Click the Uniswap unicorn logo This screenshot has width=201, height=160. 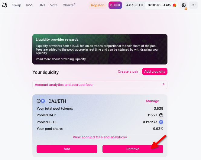coord(5,5)
